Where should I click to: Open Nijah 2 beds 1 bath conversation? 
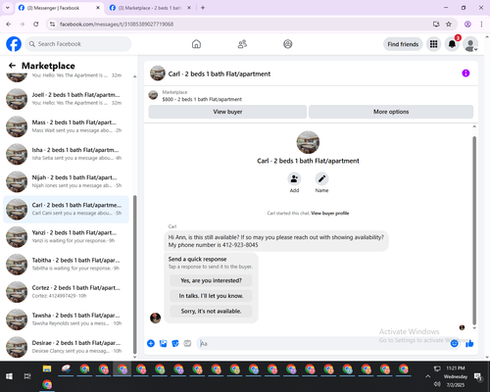(x=67, y=181)
